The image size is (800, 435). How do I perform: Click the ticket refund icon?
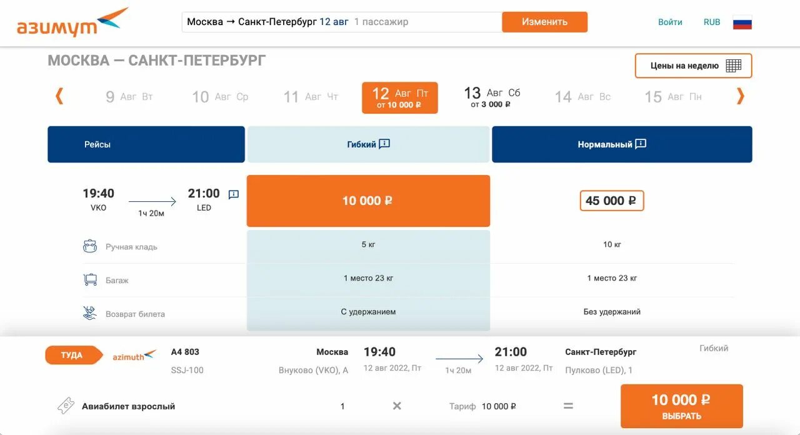[90, 313]
